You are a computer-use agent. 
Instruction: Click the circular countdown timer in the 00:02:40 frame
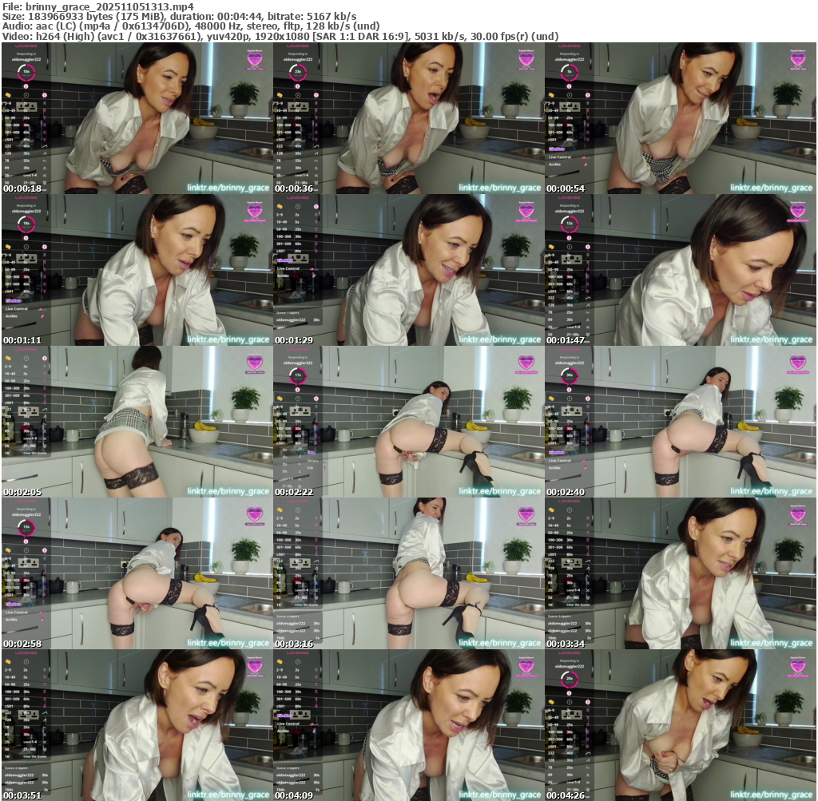[x=569, y=375]
